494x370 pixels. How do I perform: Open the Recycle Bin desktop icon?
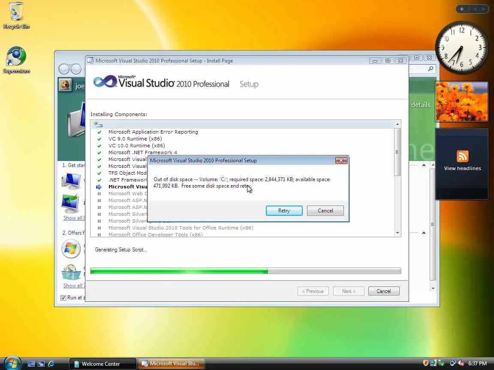16,16
